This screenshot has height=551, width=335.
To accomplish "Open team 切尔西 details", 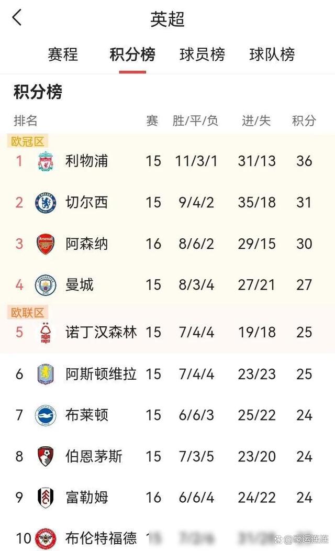I will [x=87, y=203].
